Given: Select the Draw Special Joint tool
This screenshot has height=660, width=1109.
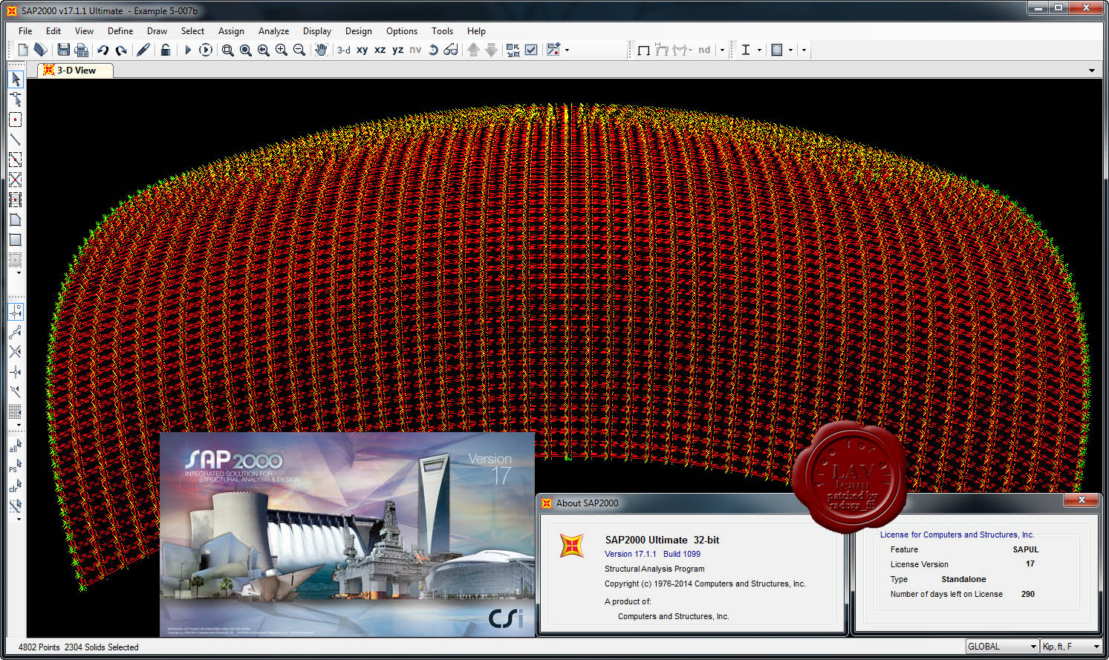Looking at the screenshot, I should tap(16, 120).
